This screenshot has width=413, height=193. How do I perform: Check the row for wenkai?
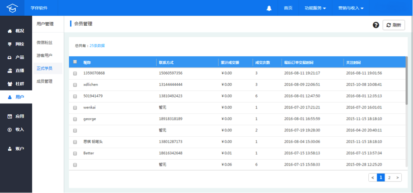75,108
